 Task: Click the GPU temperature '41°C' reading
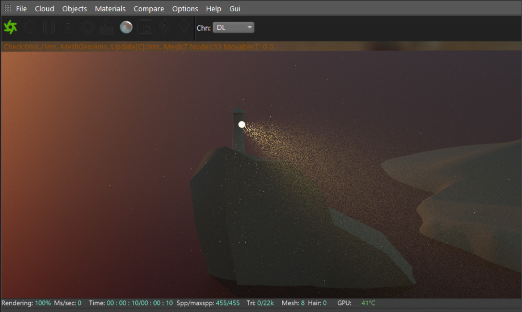(x=368, y=303)
